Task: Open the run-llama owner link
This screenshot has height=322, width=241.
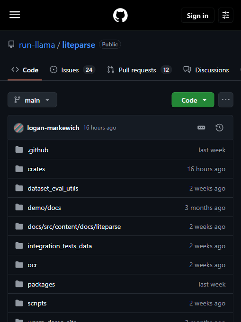Action: pos(37,45)
